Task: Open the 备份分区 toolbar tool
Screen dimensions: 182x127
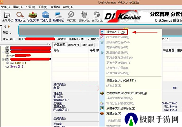Action: pos(97,16)
